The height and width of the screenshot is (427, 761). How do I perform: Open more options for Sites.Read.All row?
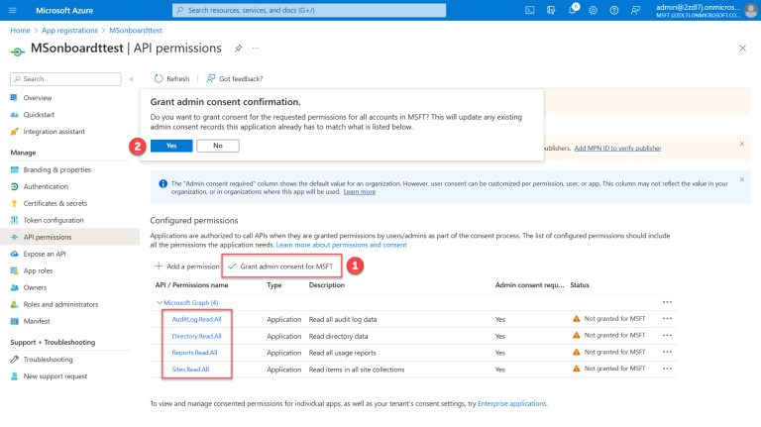coord(667,369)
